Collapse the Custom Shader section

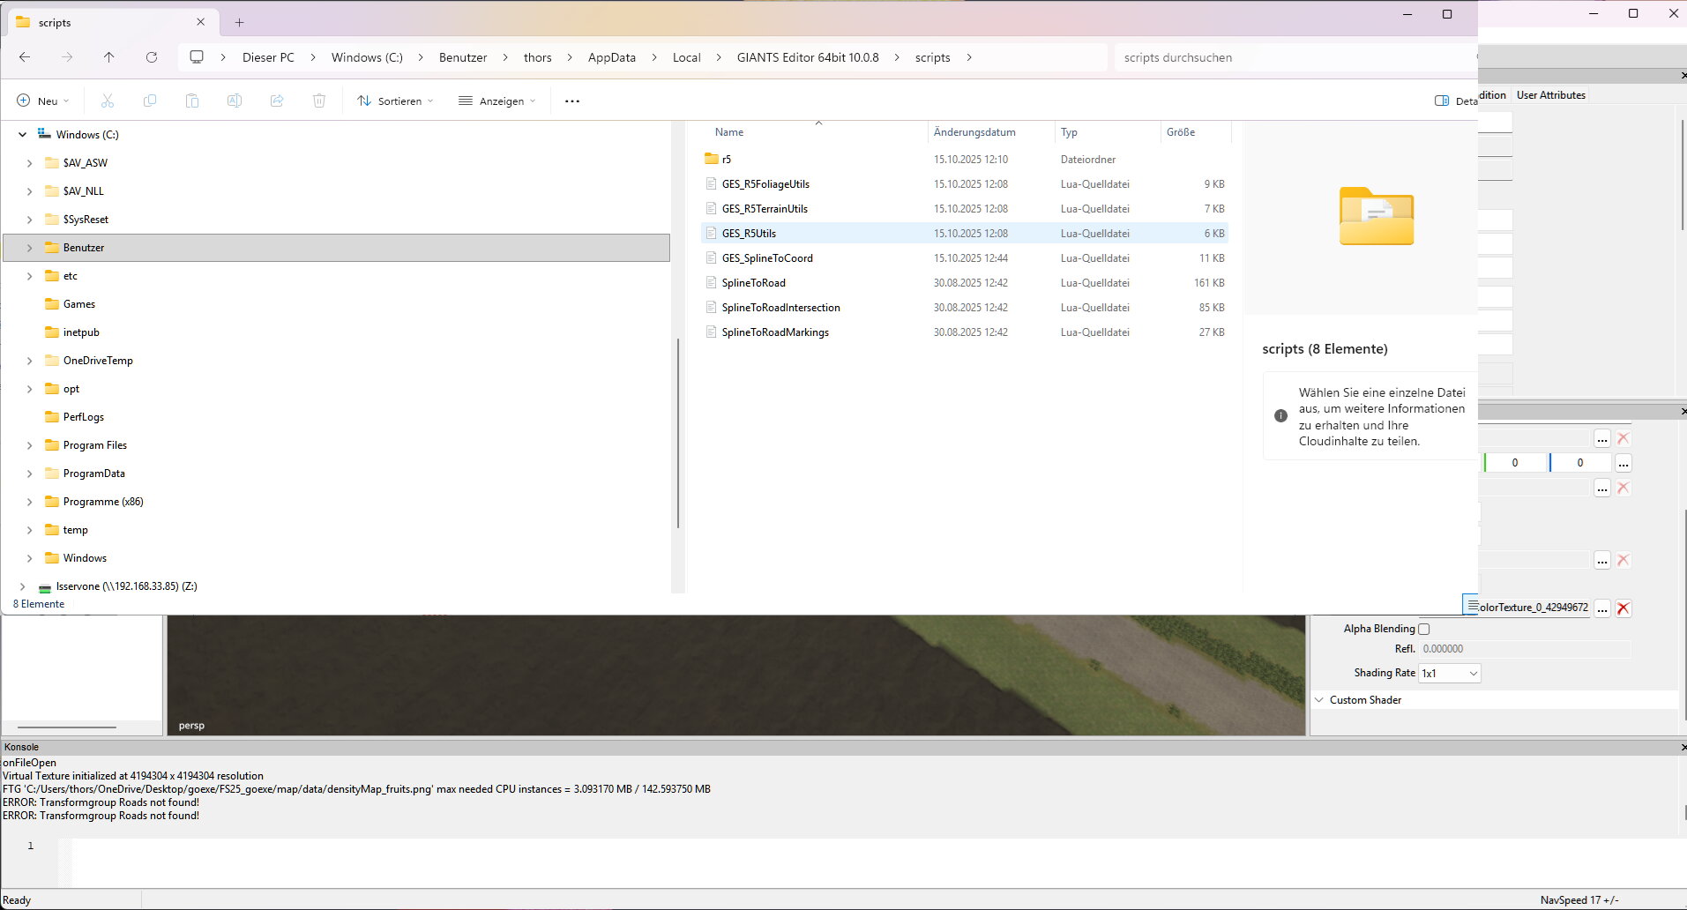pos(1319,700)
